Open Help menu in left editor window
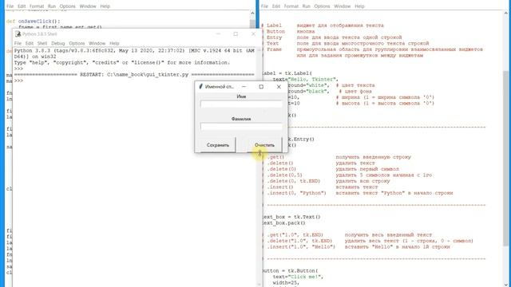 [105, 6]
